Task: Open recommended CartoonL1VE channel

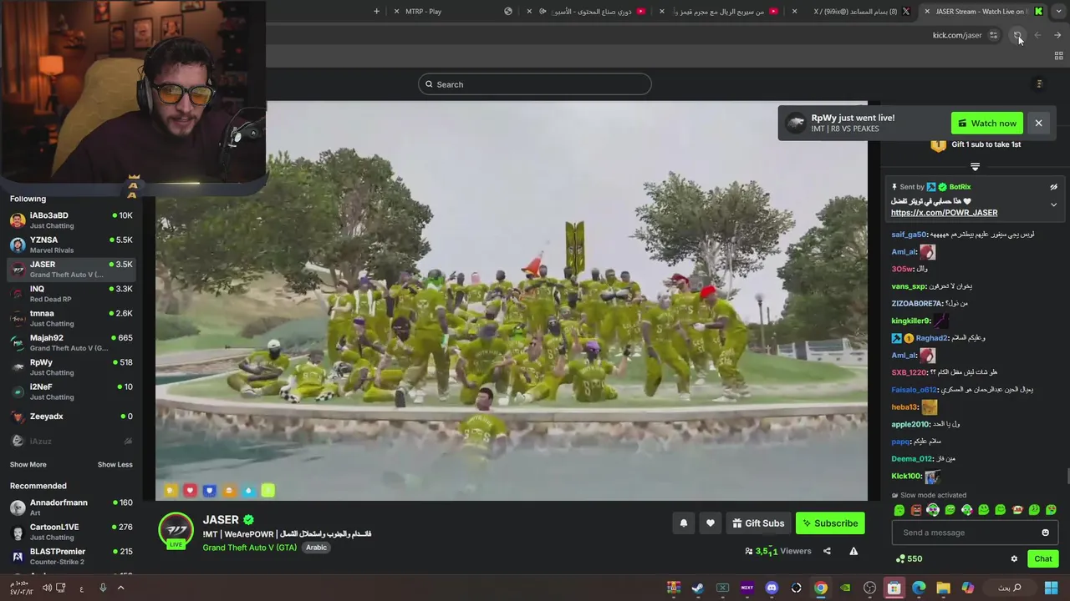Action: click(71, 532)
